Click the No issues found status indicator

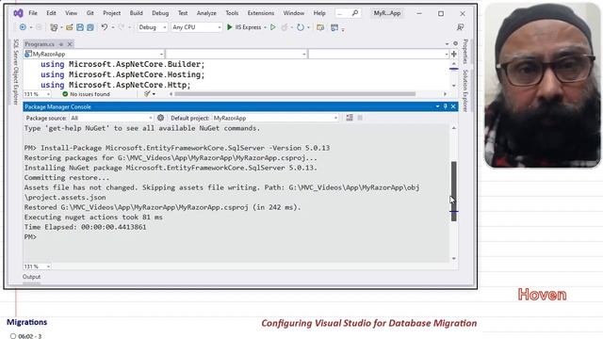click(x=86, y=94)
